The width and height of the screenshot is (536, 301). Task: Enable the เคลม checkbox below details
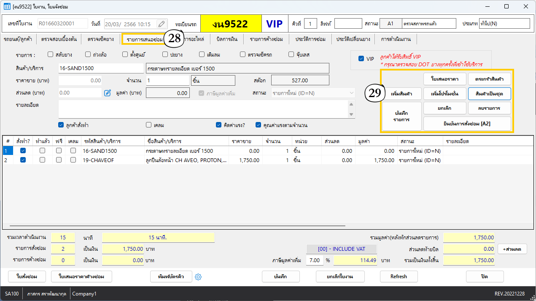click(148, 125)
